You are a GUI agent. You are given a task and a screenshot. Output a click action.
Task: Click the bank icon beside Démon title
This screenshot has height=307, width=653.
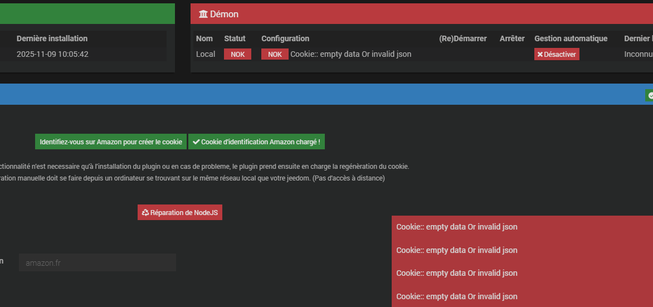[x=203, y=14]
